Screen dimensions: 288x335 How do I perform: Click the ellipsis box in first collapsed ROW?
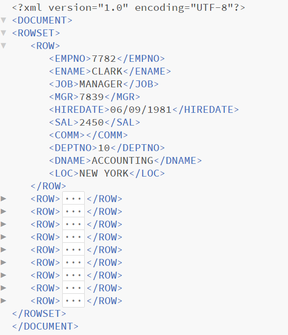click(73, 199)
